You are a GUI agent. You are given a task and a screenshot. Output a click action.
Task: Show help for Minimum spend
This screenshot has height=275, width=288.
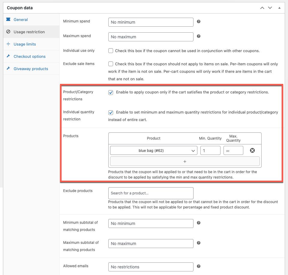[199, 22]
